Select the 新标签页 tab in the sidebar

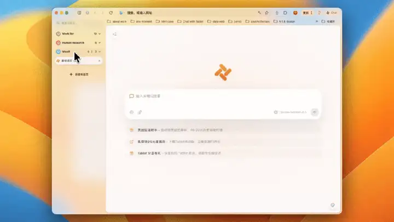tap(78, 61)
